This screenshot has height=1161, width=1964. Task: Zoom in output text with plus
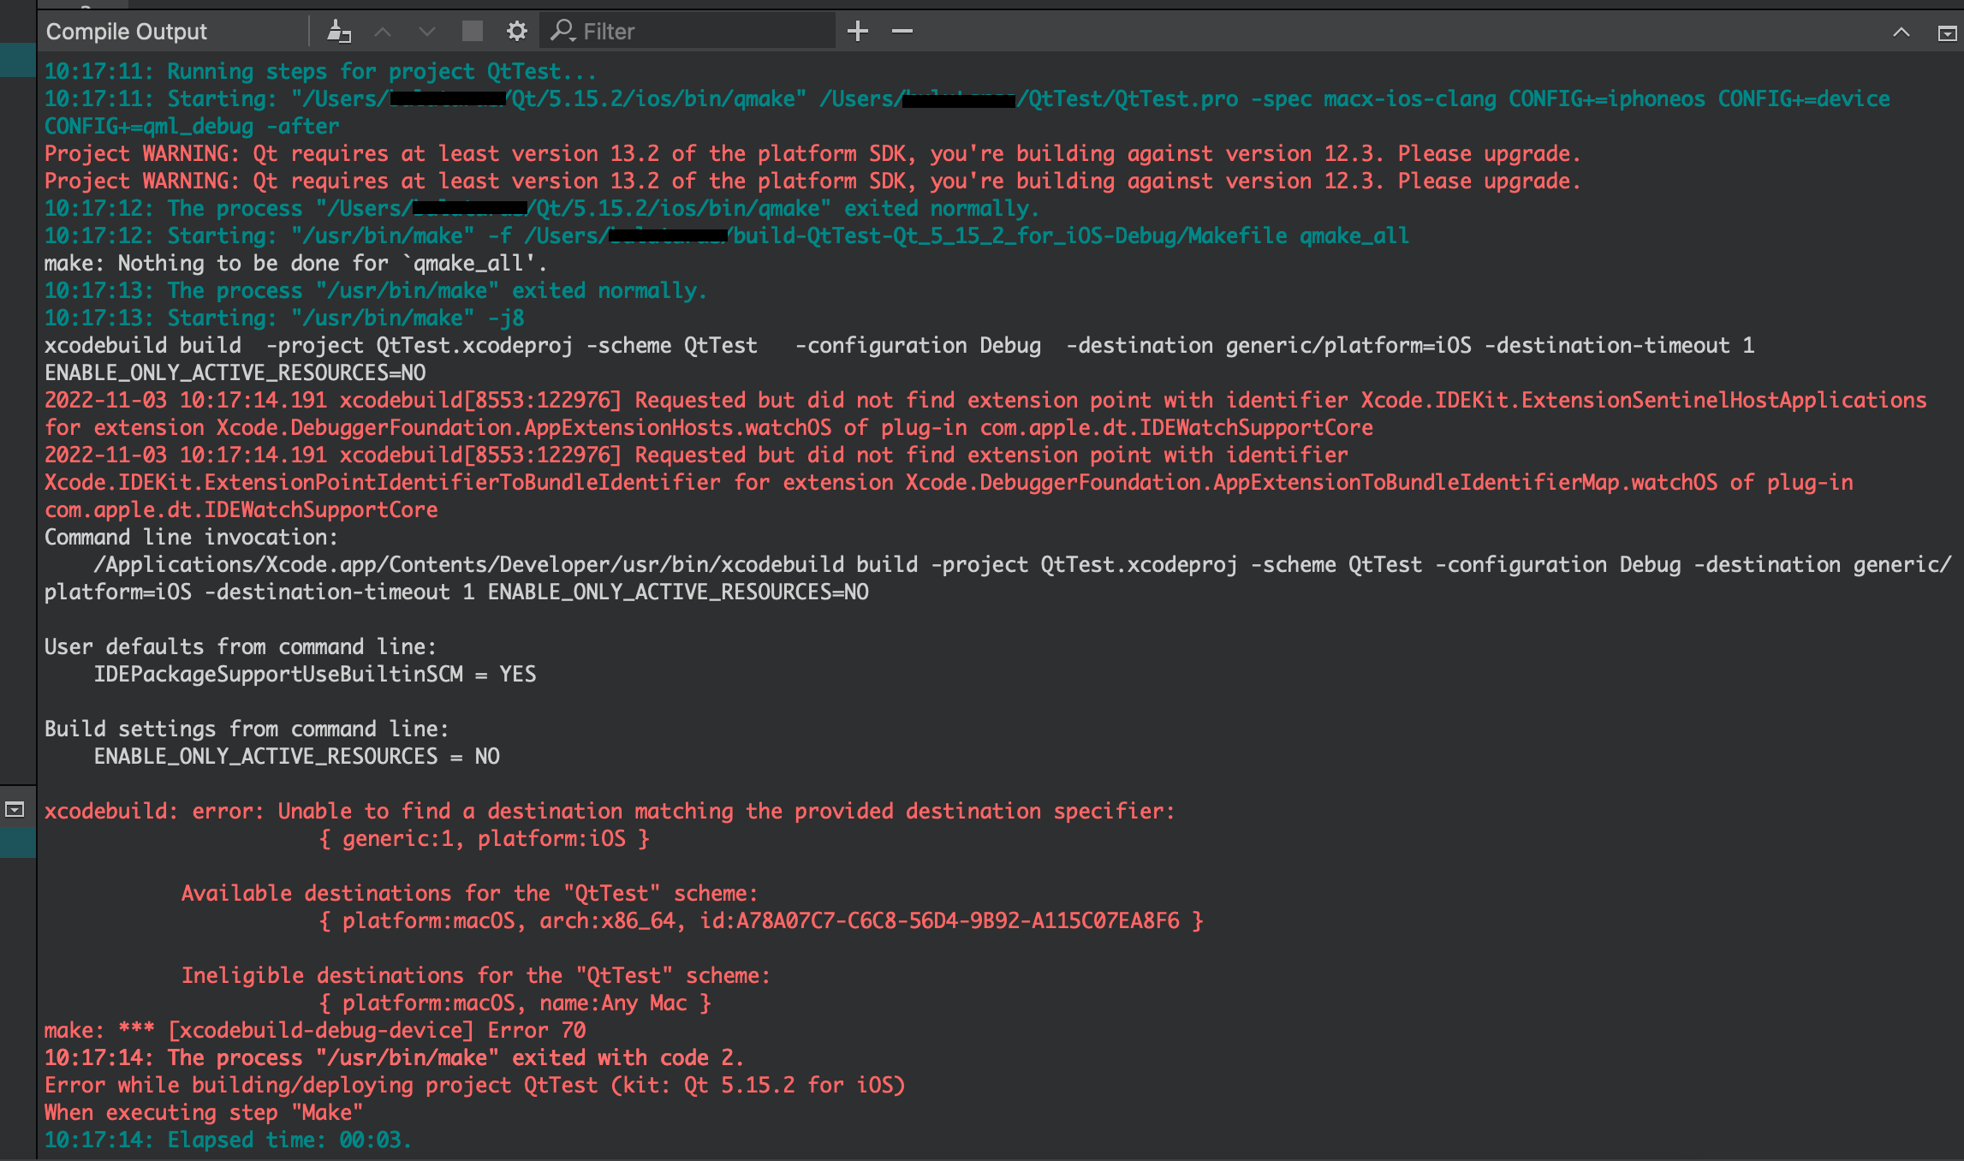coord(857,32)
